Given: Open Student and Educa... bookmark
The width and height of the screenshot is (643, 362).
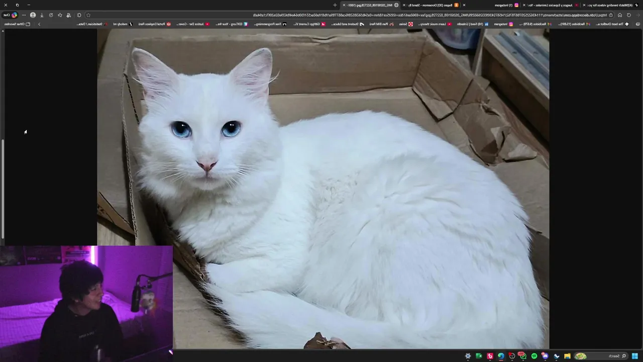Looking at the screenshot, I should tap(348, 24).
